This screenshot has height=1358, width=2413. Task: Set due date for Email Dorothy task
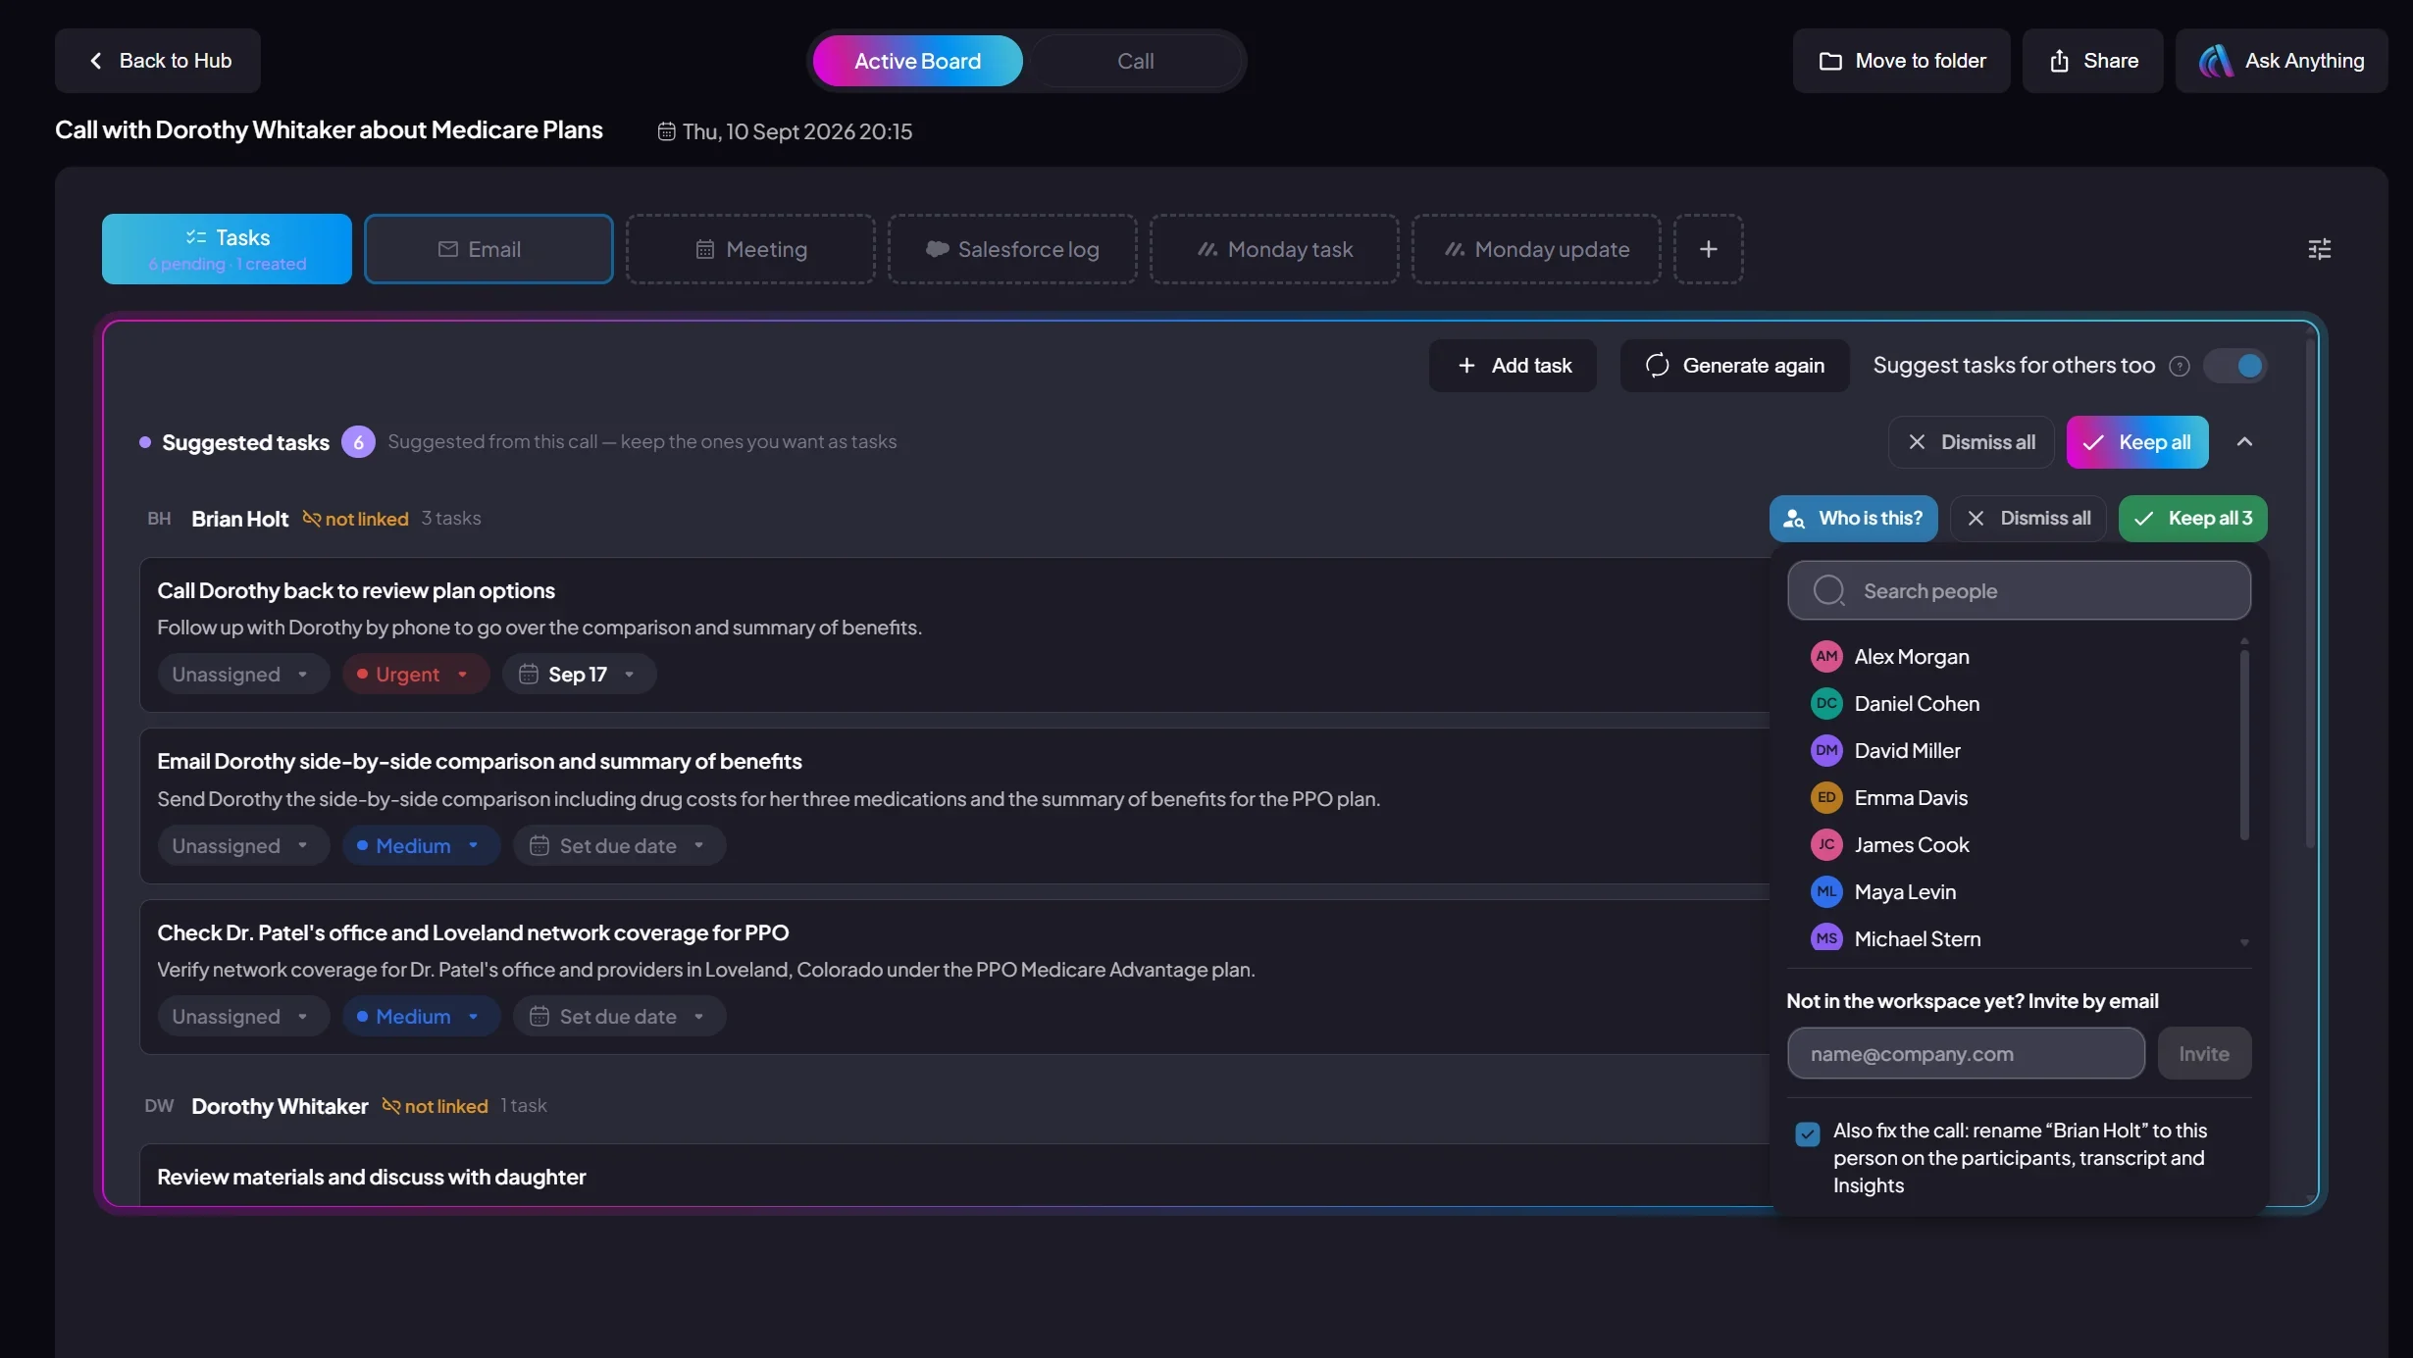(x=619, y=845)
